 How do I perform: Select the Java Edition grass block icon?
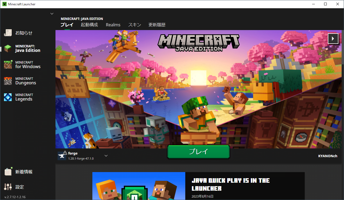point(8,49)
